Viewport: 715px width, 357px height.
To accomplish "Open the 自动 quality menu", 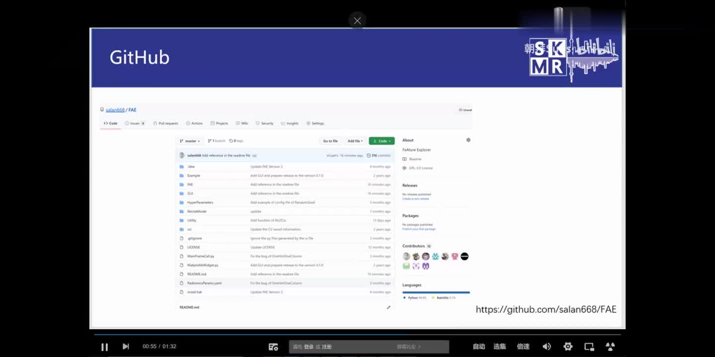I will (x=479, y=347).
